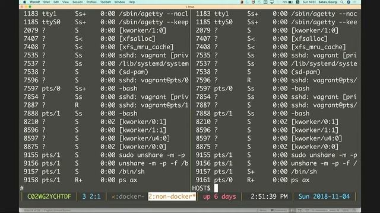This screenshot has width=380, height=213.
Task: Click [kworker/1:0] in right pane
Action: (315, 30)
